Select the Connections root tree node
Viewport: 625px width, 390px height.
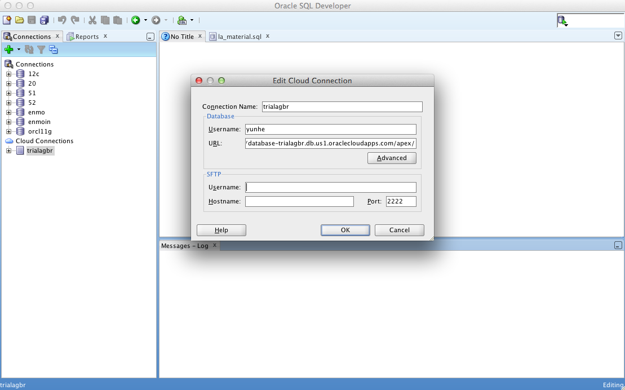[34, 64]
